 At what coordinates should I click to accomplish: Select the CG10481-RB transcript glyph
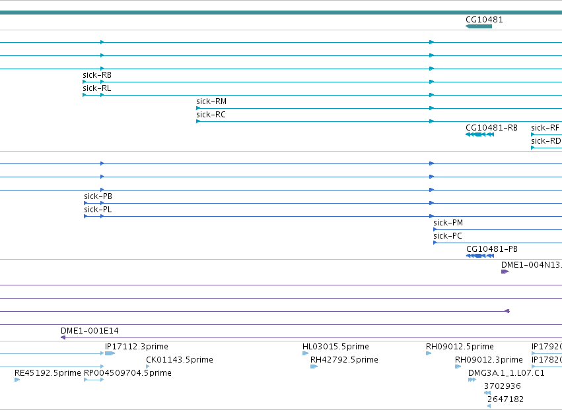pyautogui.click(x=479, y=134)
